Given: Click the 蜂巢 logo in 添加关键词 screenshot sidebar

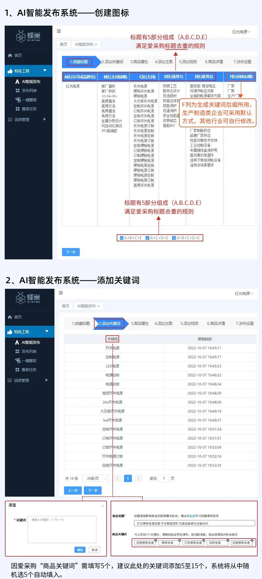Looking at the screenshot, I should click(x=28, y=298).
